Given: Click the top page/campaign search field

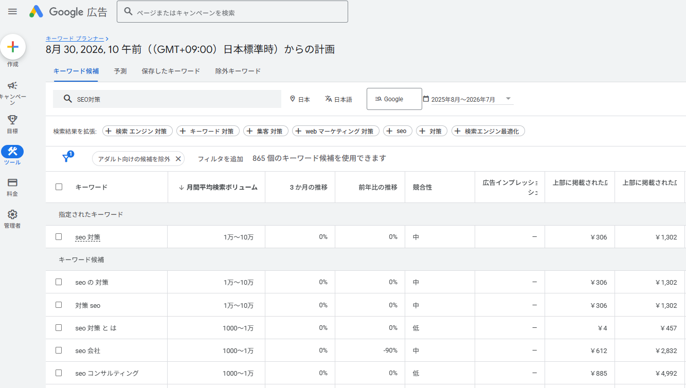Looking at the screenshot, I should (232, 12).
